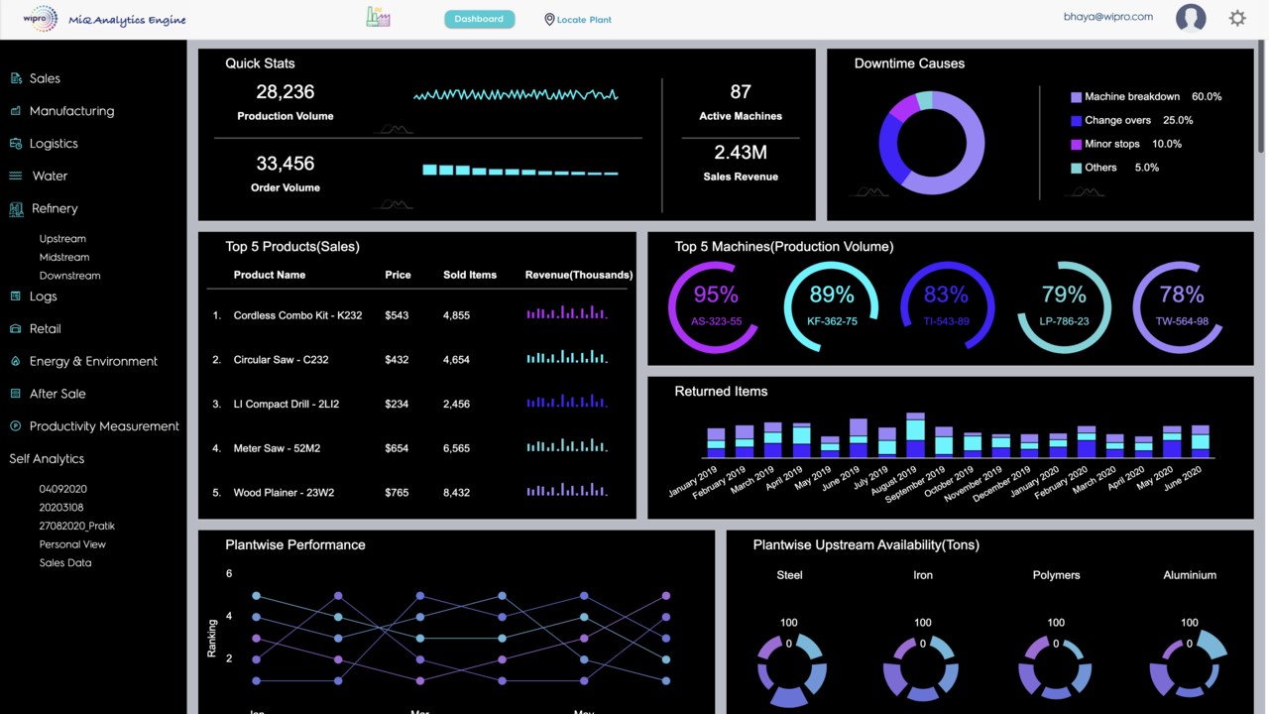Open the 04092020 analytics view
The height and width of the screenshot is (714, 1269).
63,489
